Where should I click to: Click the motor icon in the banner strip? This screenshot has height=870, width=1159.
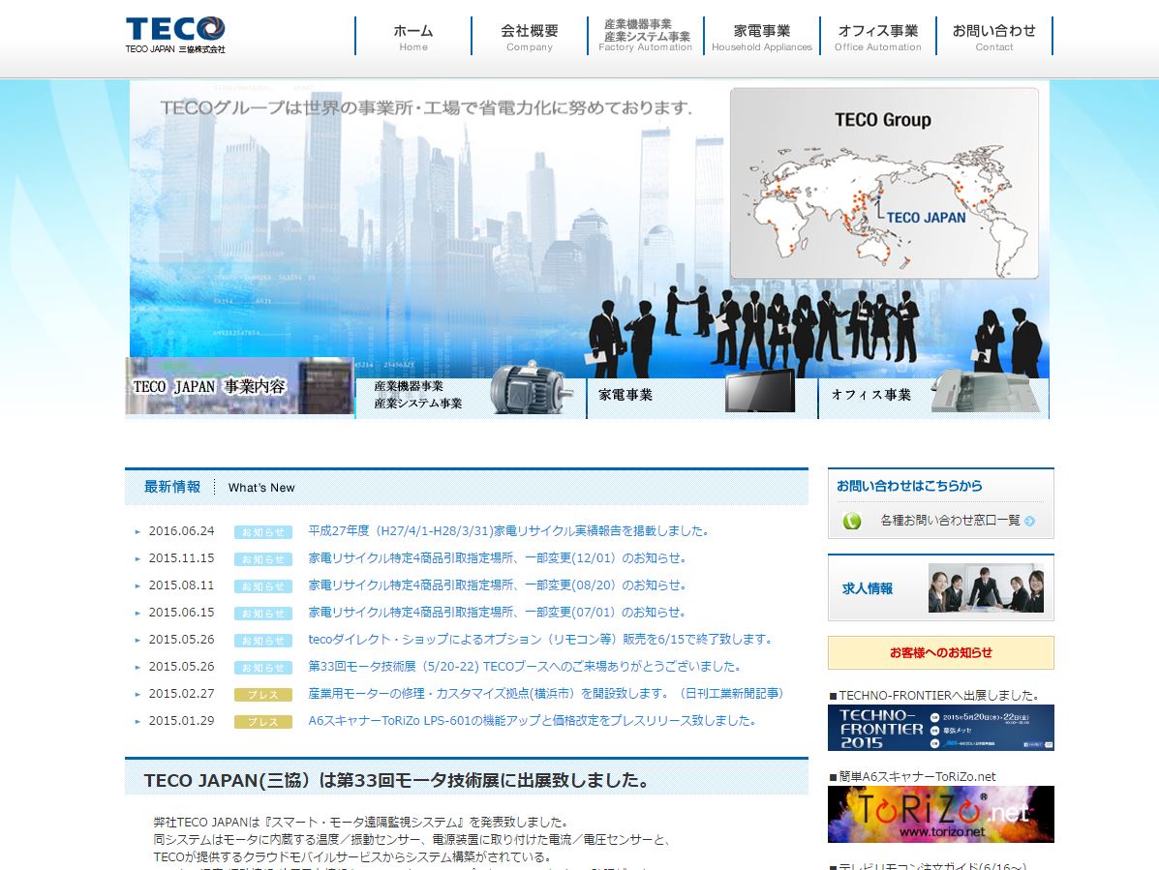531,389
